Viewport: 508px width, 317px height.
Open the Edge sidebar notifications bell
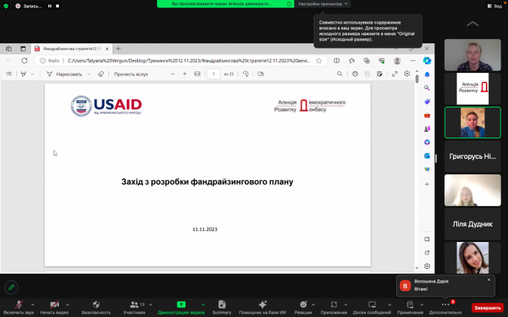coord(427,74)
